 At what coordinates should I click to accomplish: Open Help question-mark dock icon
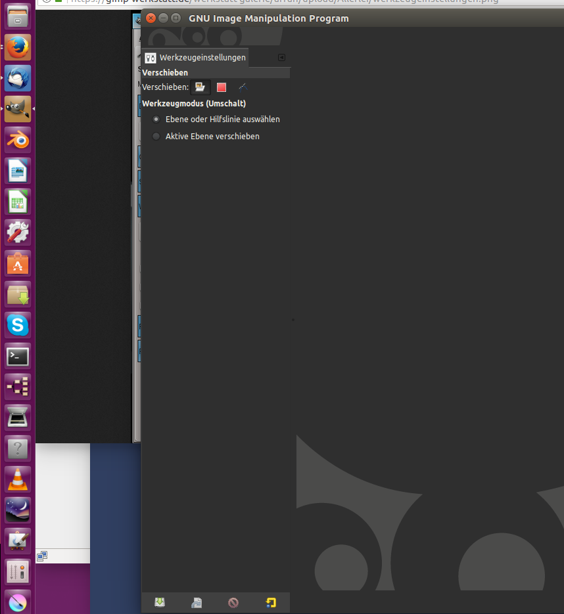pos(18,449)
